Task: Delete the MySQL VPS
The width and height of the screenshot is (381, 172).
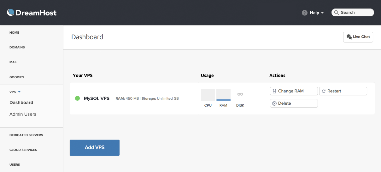Action: pyautogui.click(x=294, y=103)
